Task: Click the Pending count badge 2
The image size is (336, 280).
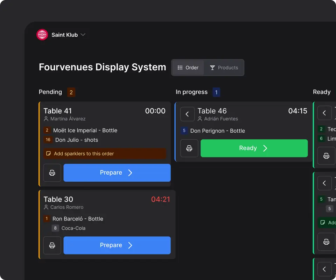Action: 71,92
